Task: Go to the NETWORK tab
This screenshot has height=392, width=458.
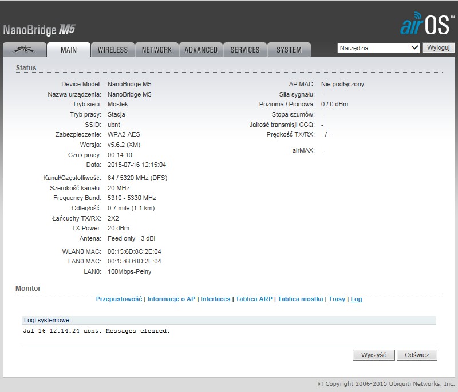Action: click(157, 50)
